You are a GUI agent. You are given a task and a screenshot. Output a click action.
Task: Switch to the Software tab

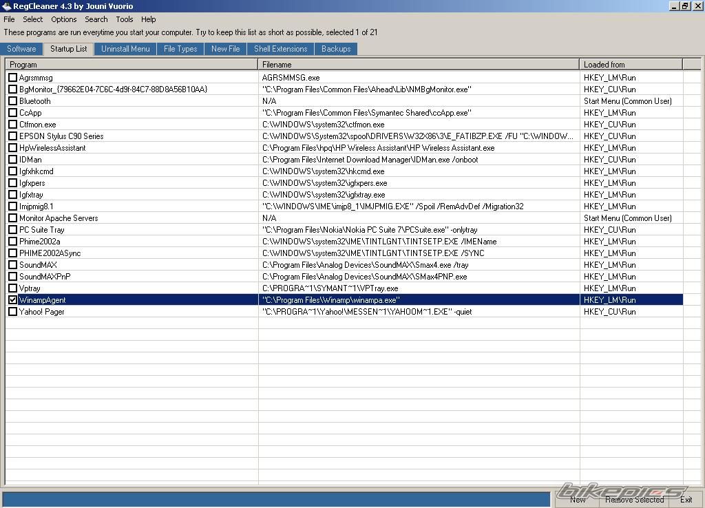[x=21, y=49]
